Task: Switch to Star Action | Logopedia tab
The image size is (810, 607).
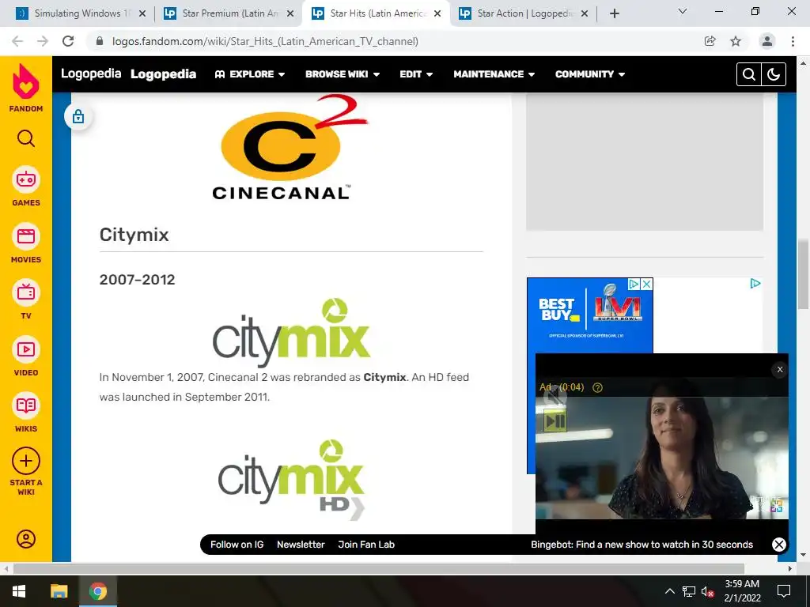Action: [524, 13]
